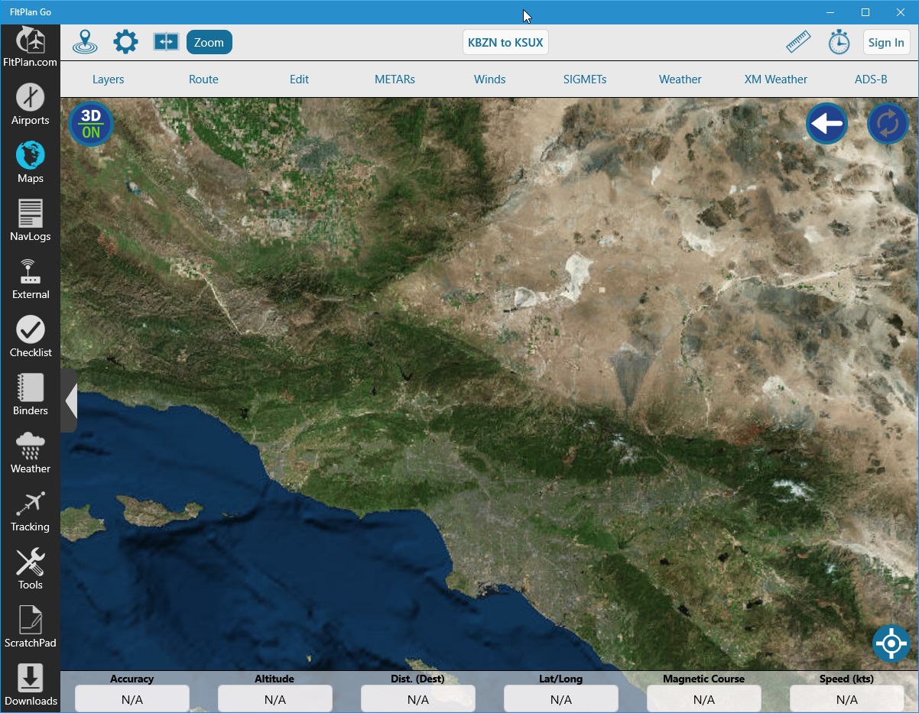Click the Accuracy N/A field
Screen dimensions: 919x713
(x=132, y=698)
